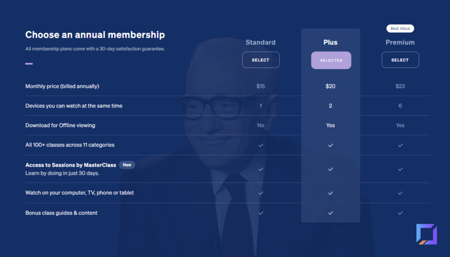This screenshot has height=257, width=450.
Task: Select the Standard membership plan button
Action: 261,60
